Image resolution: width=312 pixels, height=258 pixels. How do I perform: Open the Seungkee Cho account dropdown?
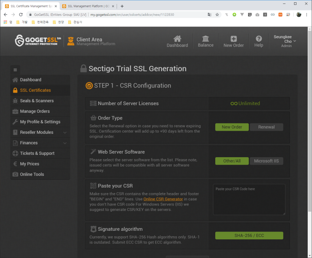click(x=285, y=41)
